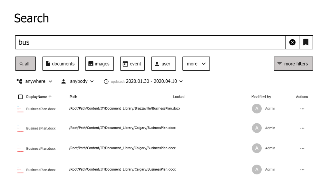Image resolution: width=330 pixels, height=194 pixels.
Task: Open actions menu for the last search result
Action: [302, 169]
